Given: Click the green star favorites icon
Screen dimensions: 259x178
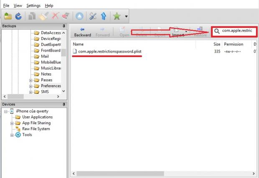Looking at the screenshot, I should [x=117, y=16].
